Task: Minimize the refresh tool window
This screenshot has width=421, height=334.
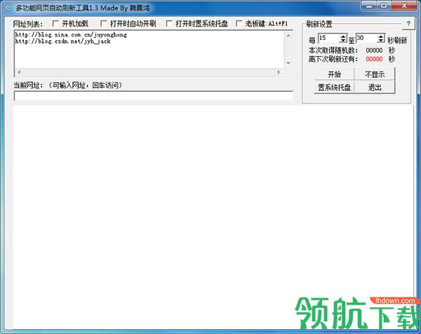Action: coord(370,6)
